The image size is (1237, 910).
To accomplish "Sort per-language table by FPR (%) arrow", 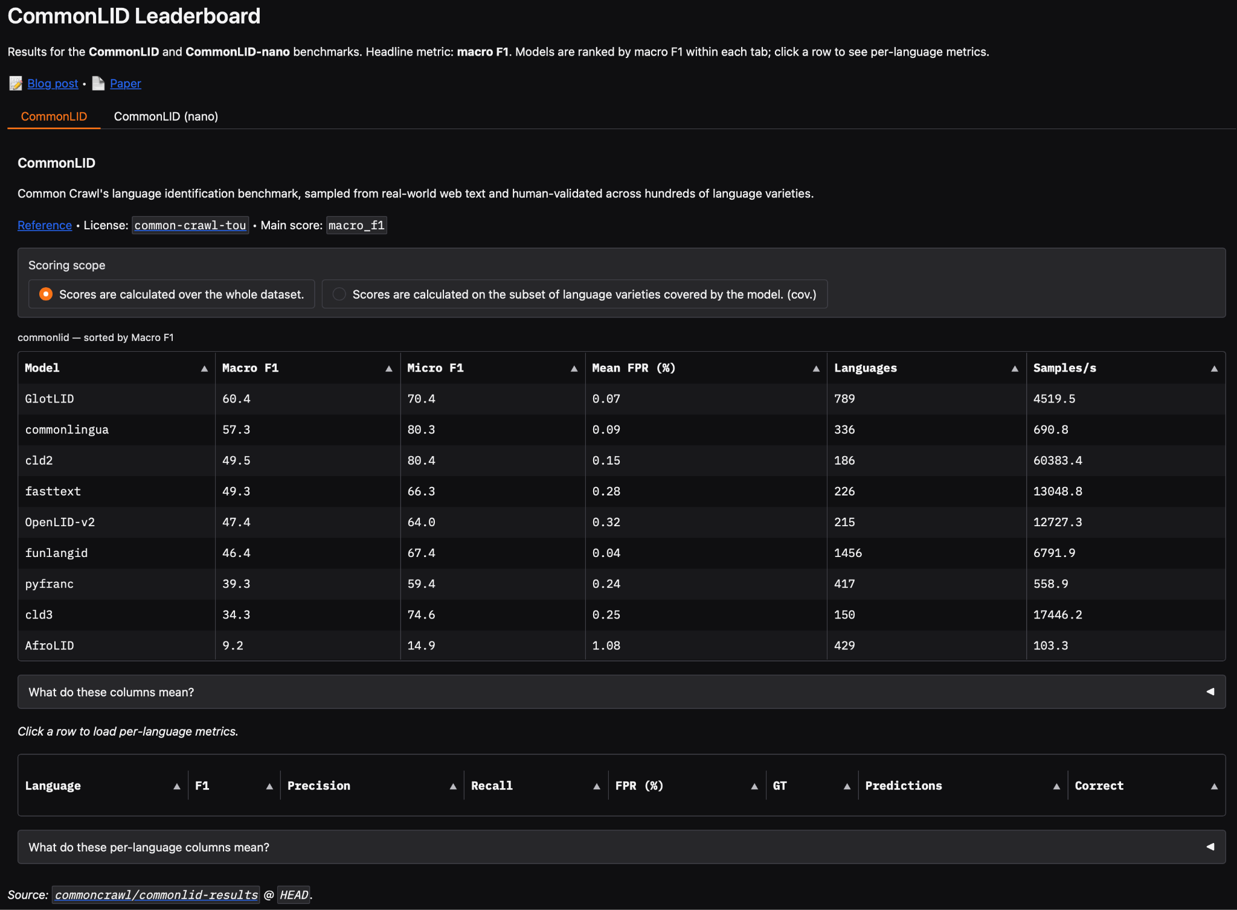I will tap(754, 786).
